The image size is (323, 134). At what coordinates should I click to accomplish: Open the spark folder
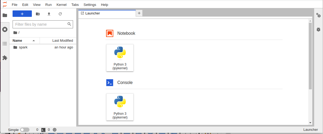point(23,47)
